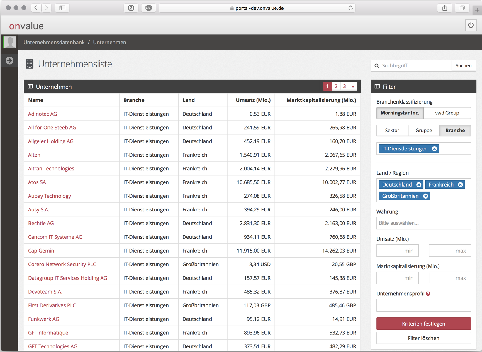
Task: Open Atos SA company link
Action: (x=37, y=182)
